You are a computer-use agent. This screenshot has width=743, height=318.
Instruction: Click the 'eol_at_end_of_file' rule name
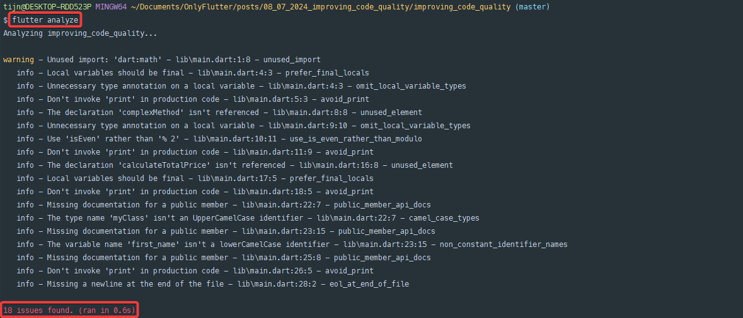(x=369, y=284)
